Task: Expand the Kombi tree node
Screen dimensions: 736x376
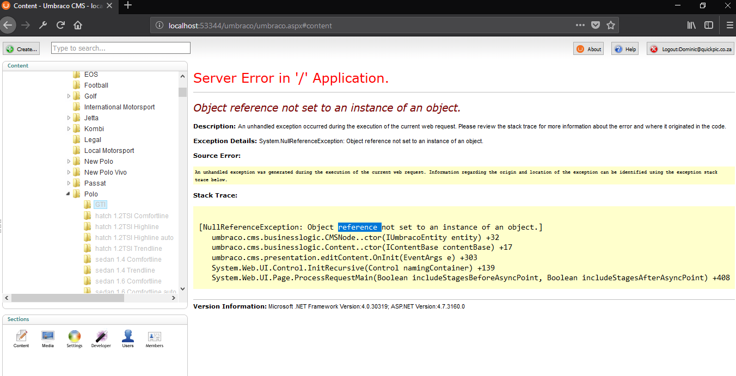Action: [69, 128]
